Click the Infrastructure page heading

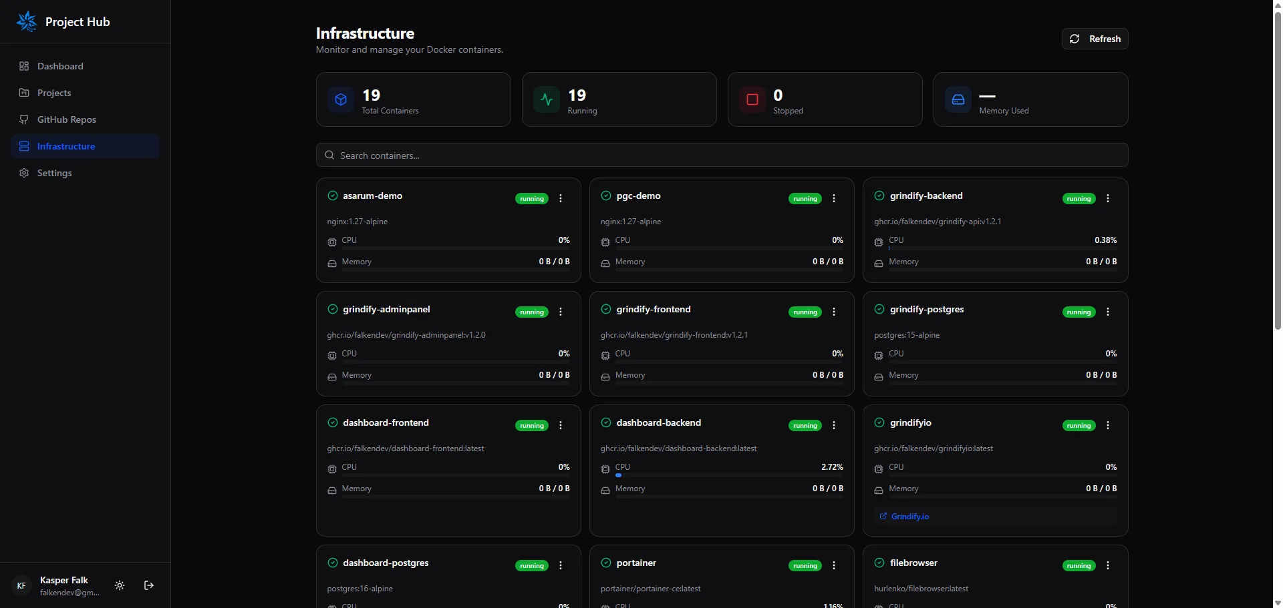(x=365, y=33)
